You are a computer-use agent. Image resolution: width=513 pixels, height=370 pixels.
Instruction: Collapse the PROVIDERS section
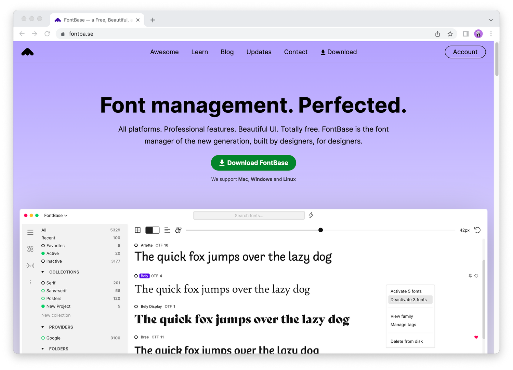43,327
